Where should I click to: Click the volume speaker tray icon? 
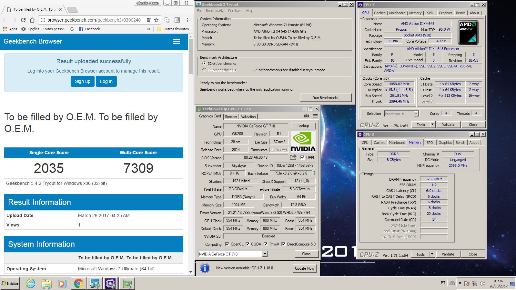[482, 284]
